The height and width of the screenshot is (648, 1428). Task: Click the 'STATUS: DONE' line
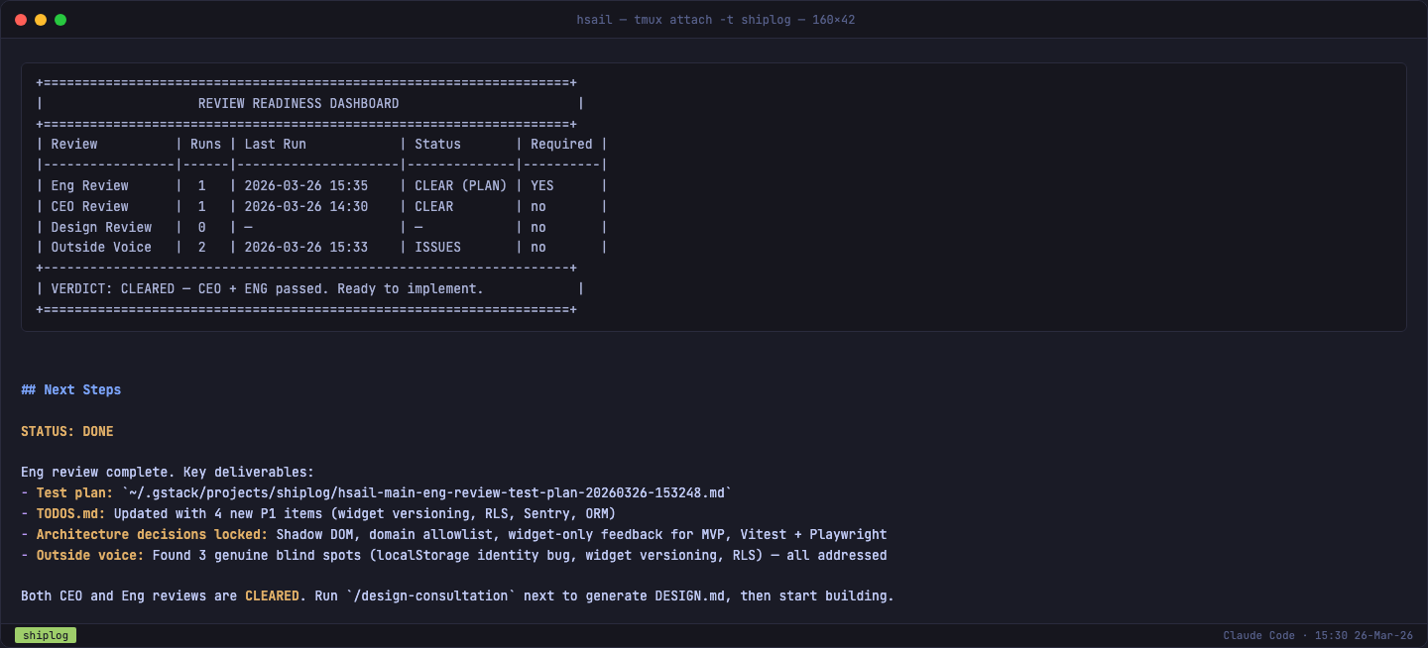pyautogui.click(x=67, y=432)
